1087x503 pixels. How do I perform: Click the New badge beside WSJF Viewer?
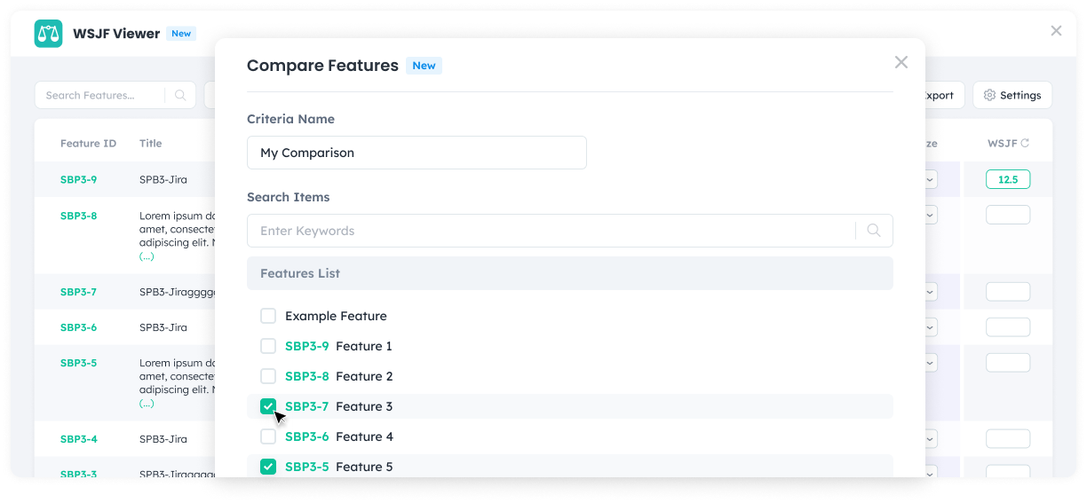[x=181, y=34]
